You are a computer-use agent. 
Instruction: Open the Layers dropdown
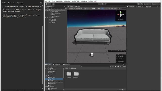point(148,4)
